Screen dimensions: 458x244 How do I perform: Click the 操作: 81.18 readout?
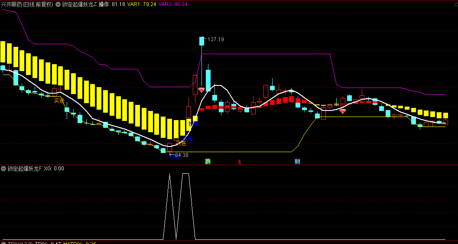point(112,4)
